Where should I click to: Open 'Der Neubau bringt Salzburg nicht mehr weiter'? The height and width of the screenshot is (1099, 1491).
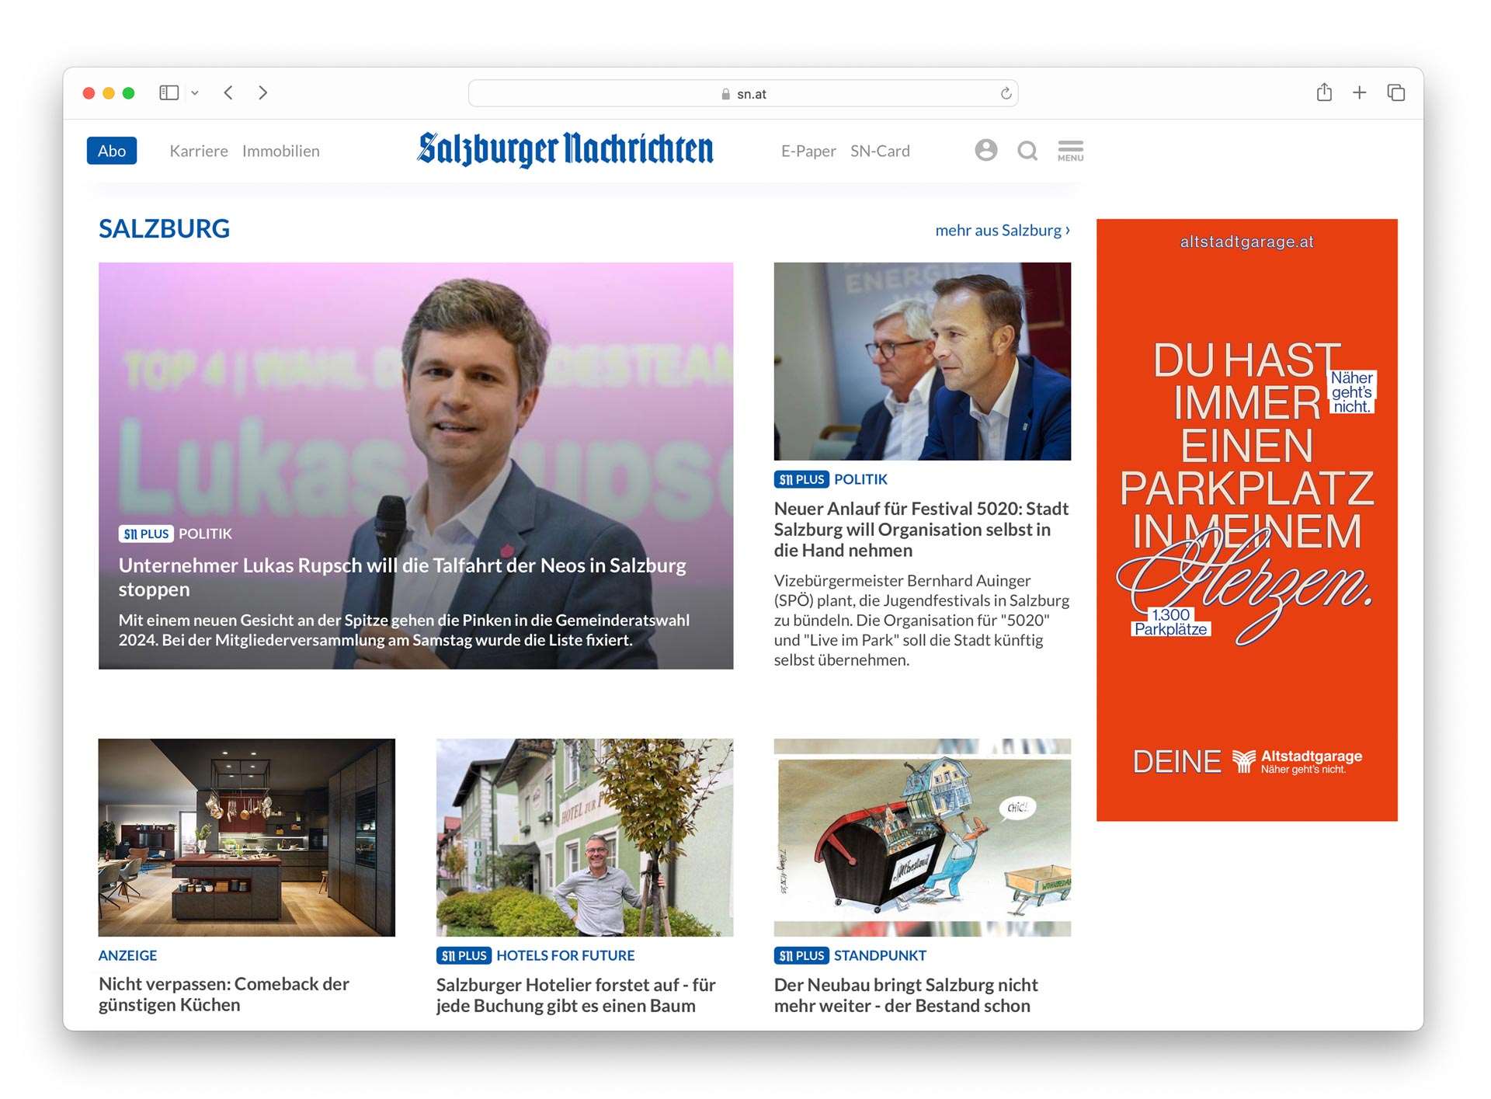[905, 995]
